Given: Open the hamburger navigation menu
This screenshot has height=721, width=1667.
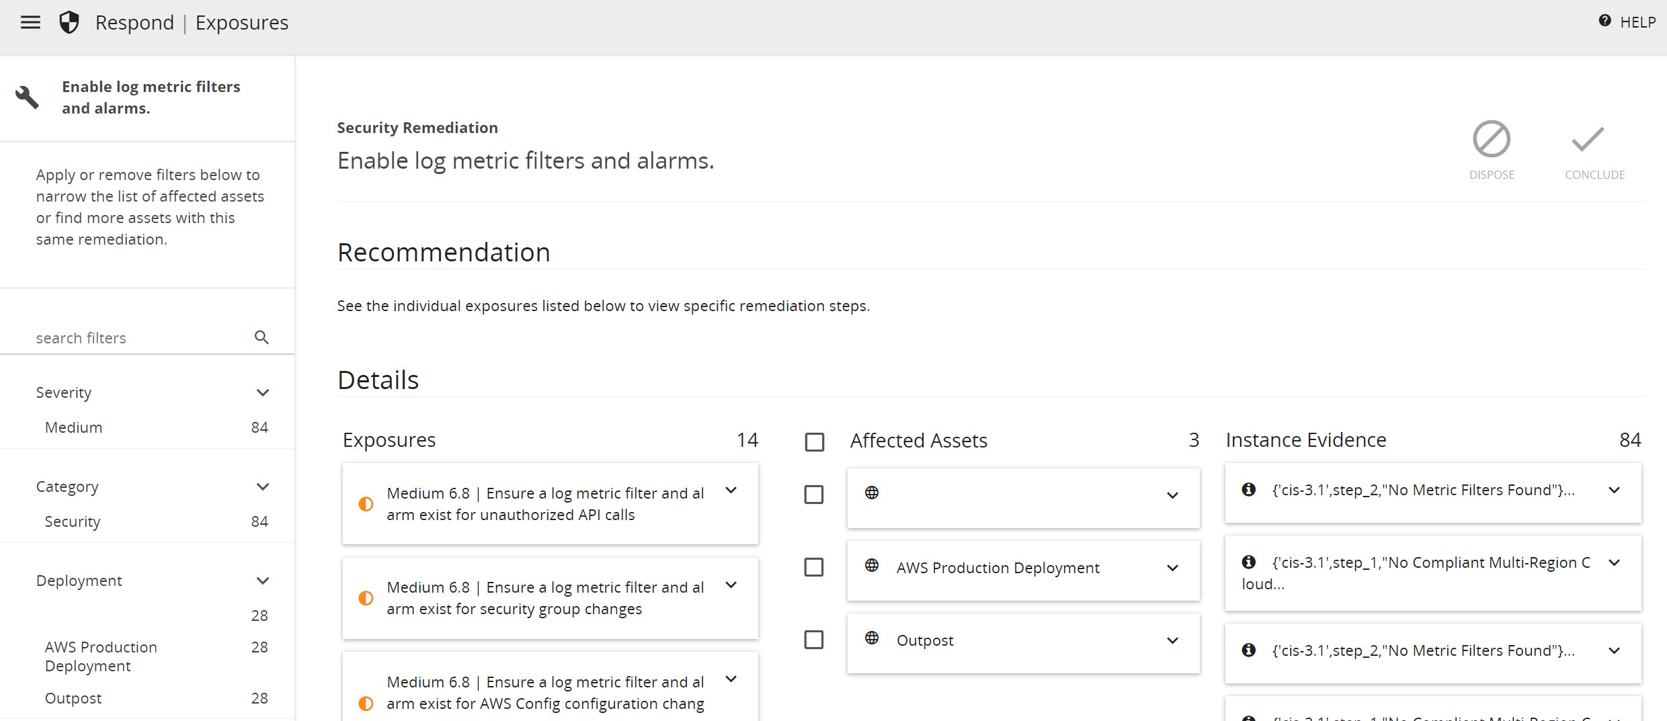Looking at the screenshot, I should click(x=30, y=22).
